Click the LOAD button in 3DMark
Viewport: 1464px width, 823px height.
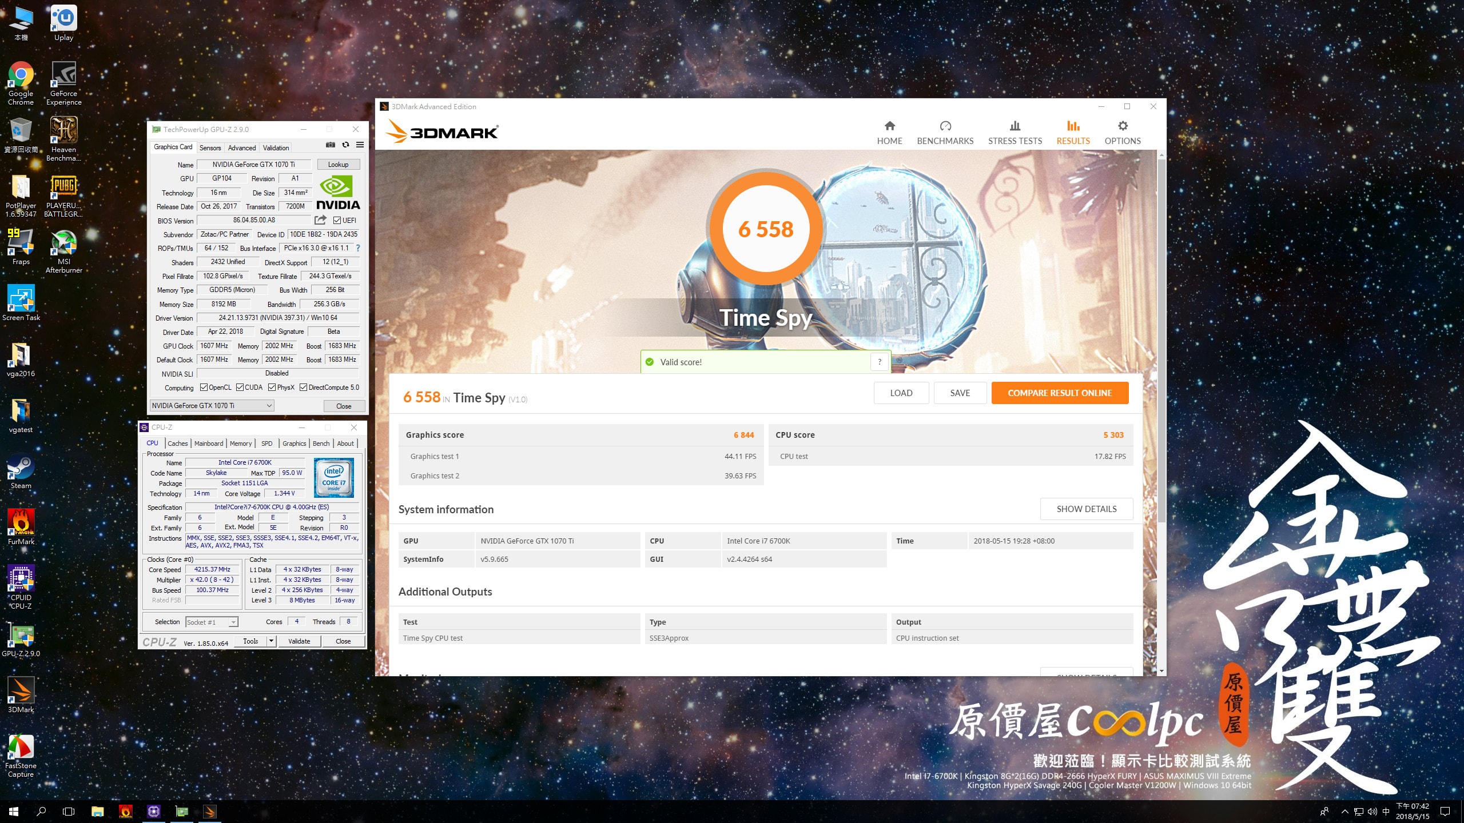pyautogui.click(x=901, y=393)
